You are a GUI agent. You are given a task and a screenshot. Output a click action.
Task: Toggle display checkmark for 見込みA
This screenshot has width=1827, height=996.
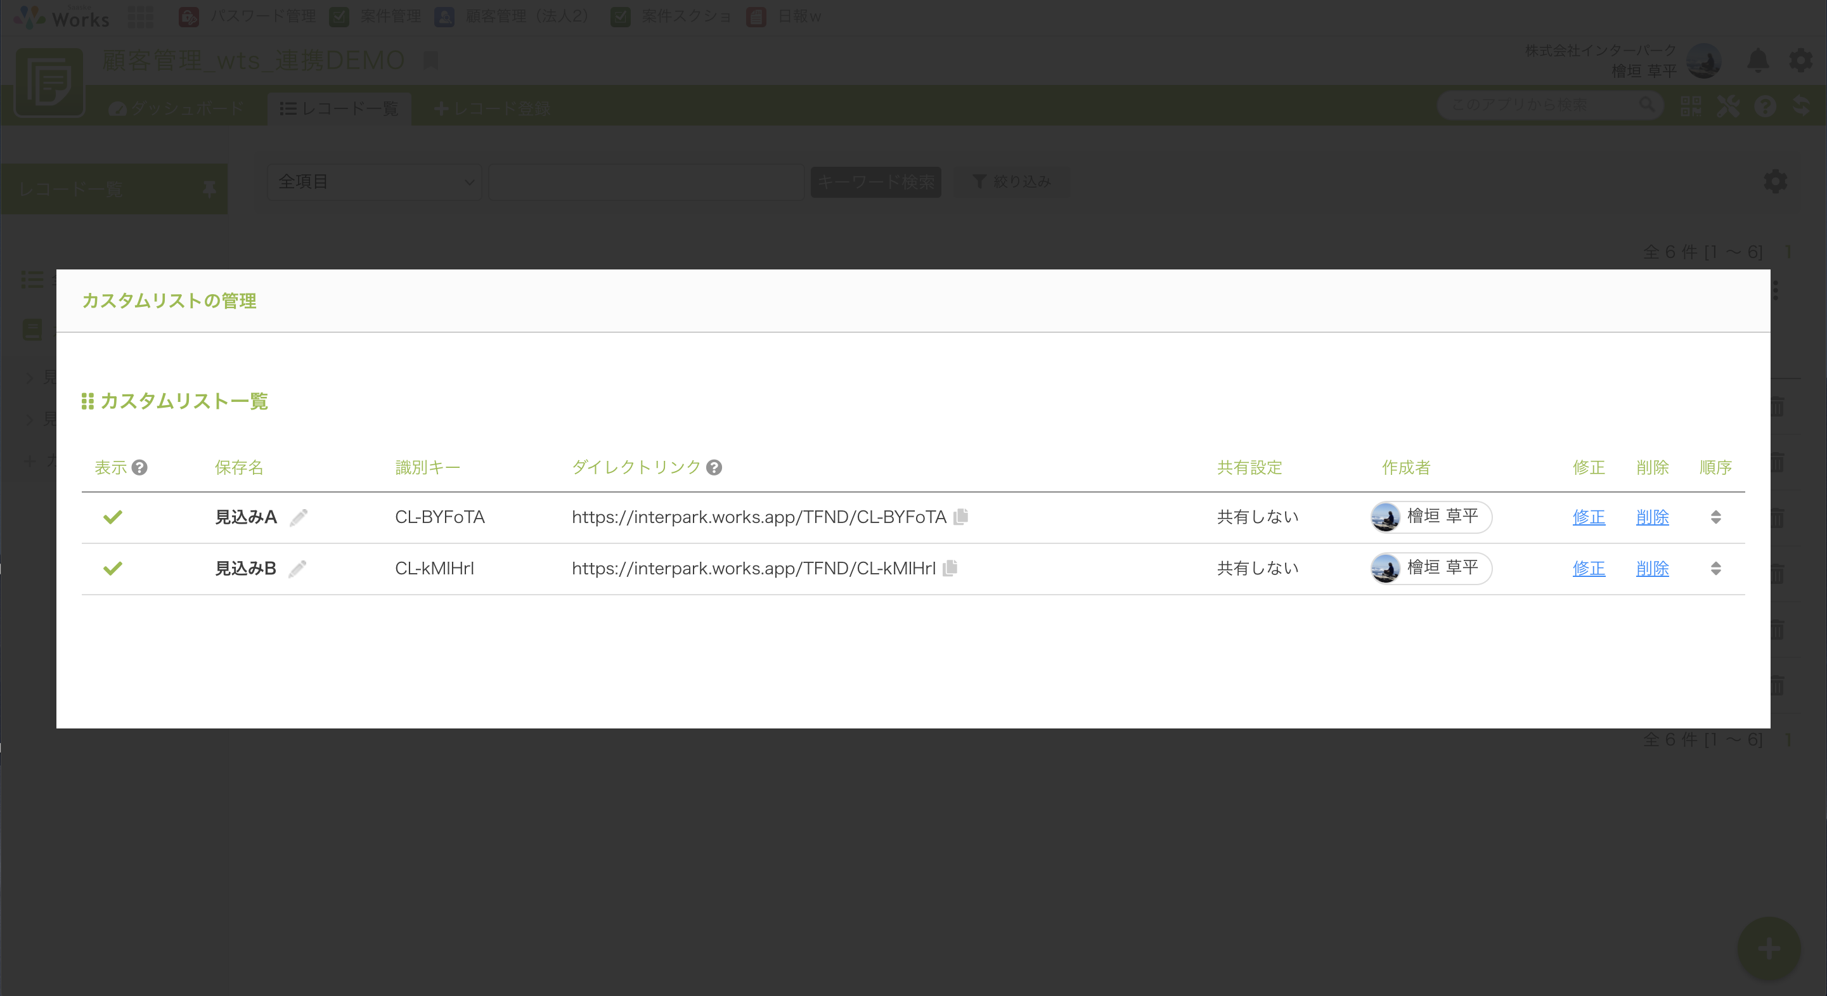click(113, 517)
